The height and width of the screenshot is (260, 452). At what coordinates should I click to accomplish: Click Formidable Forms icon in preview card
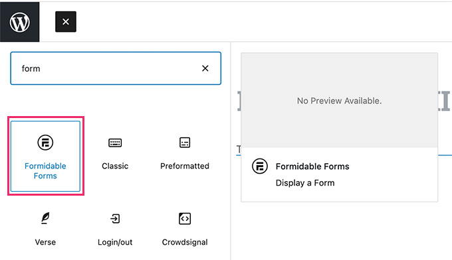coord(260,166)
